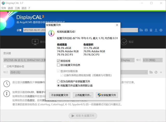Image resolution: width=166 pixels, height=122 pixels.
Task: Open the 选项 menu
Action: pos(10,8)
